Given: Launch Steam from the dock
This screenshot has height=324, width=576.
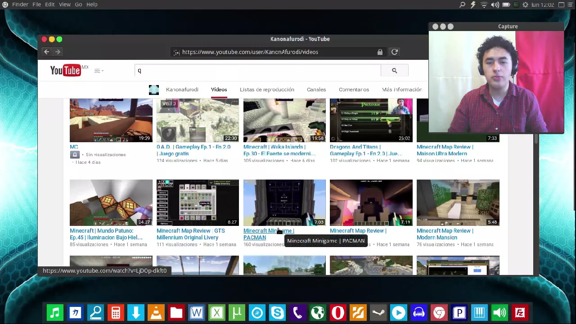Looking at the screenshot, I should click(x=378, y=312).
